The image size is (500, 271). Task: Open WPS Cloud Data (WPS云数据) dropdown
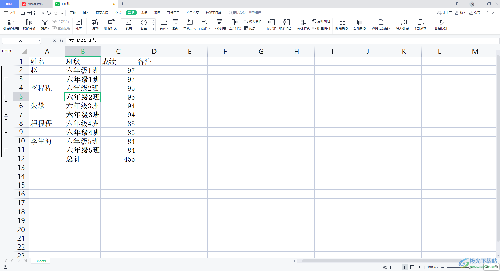pyautogui.click(x=381, y=25)
